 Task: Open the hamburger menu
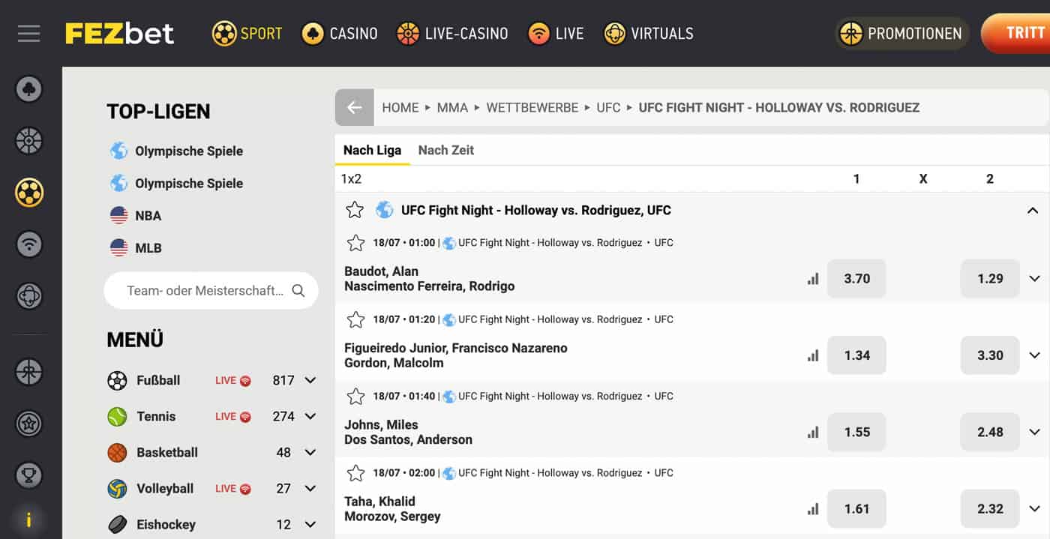point(28,34)
